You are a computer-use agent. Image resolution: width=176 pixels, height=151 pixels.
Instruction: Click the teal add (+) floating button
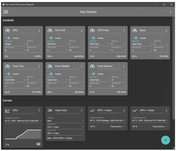(165, 140)
